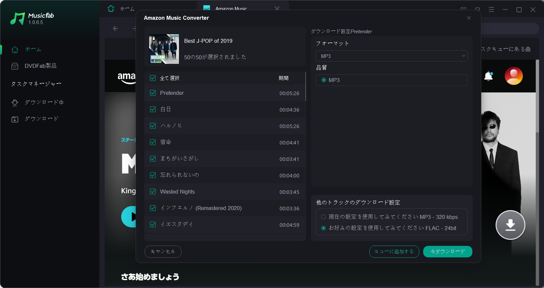Click the Pretender track title
The width and height of the screenshot is (544, 288).
click(172, 93)
